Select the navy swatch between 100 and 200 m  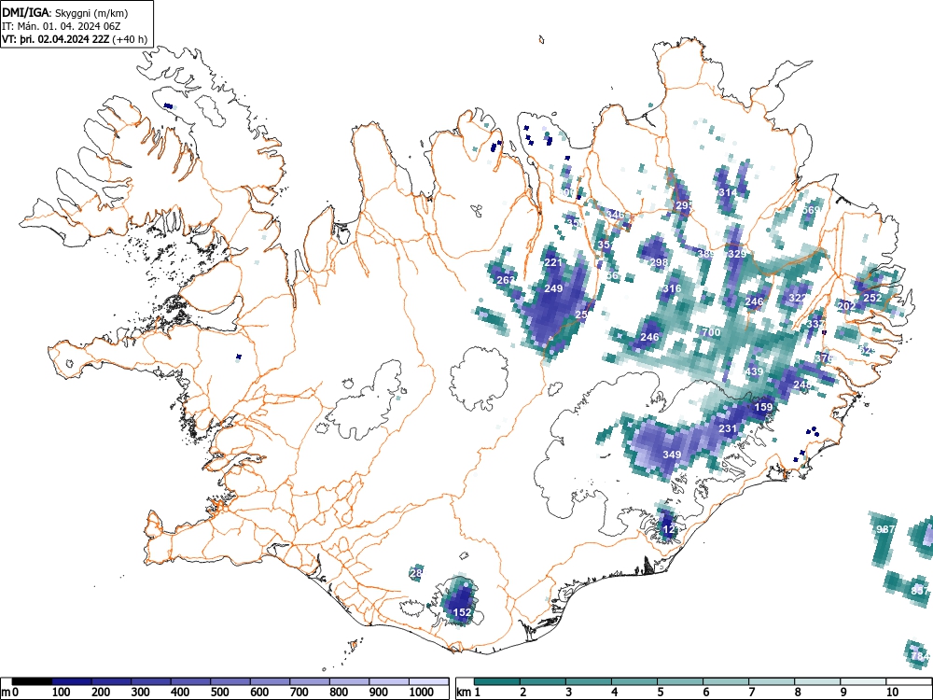pos(72,681)
